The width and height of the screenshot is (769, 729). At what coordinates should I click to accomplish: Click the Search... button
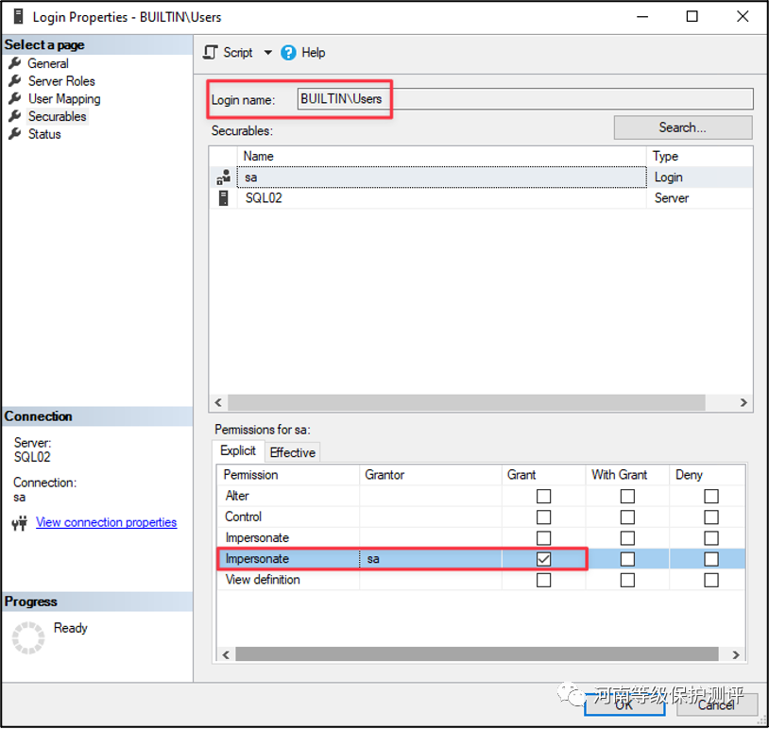click(682, 127)
